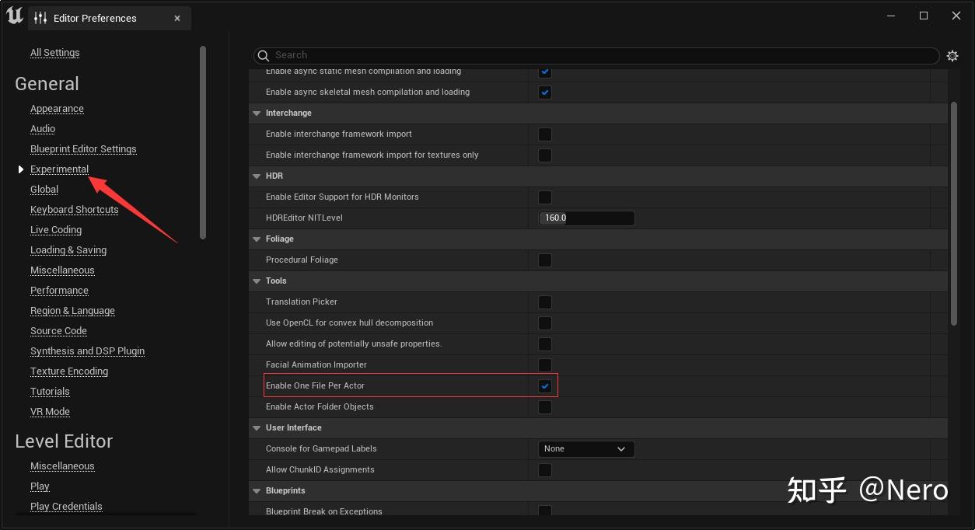975x530 pixels.
Task: Click the magnifier icon in search bar
Action: click(264, 55)
